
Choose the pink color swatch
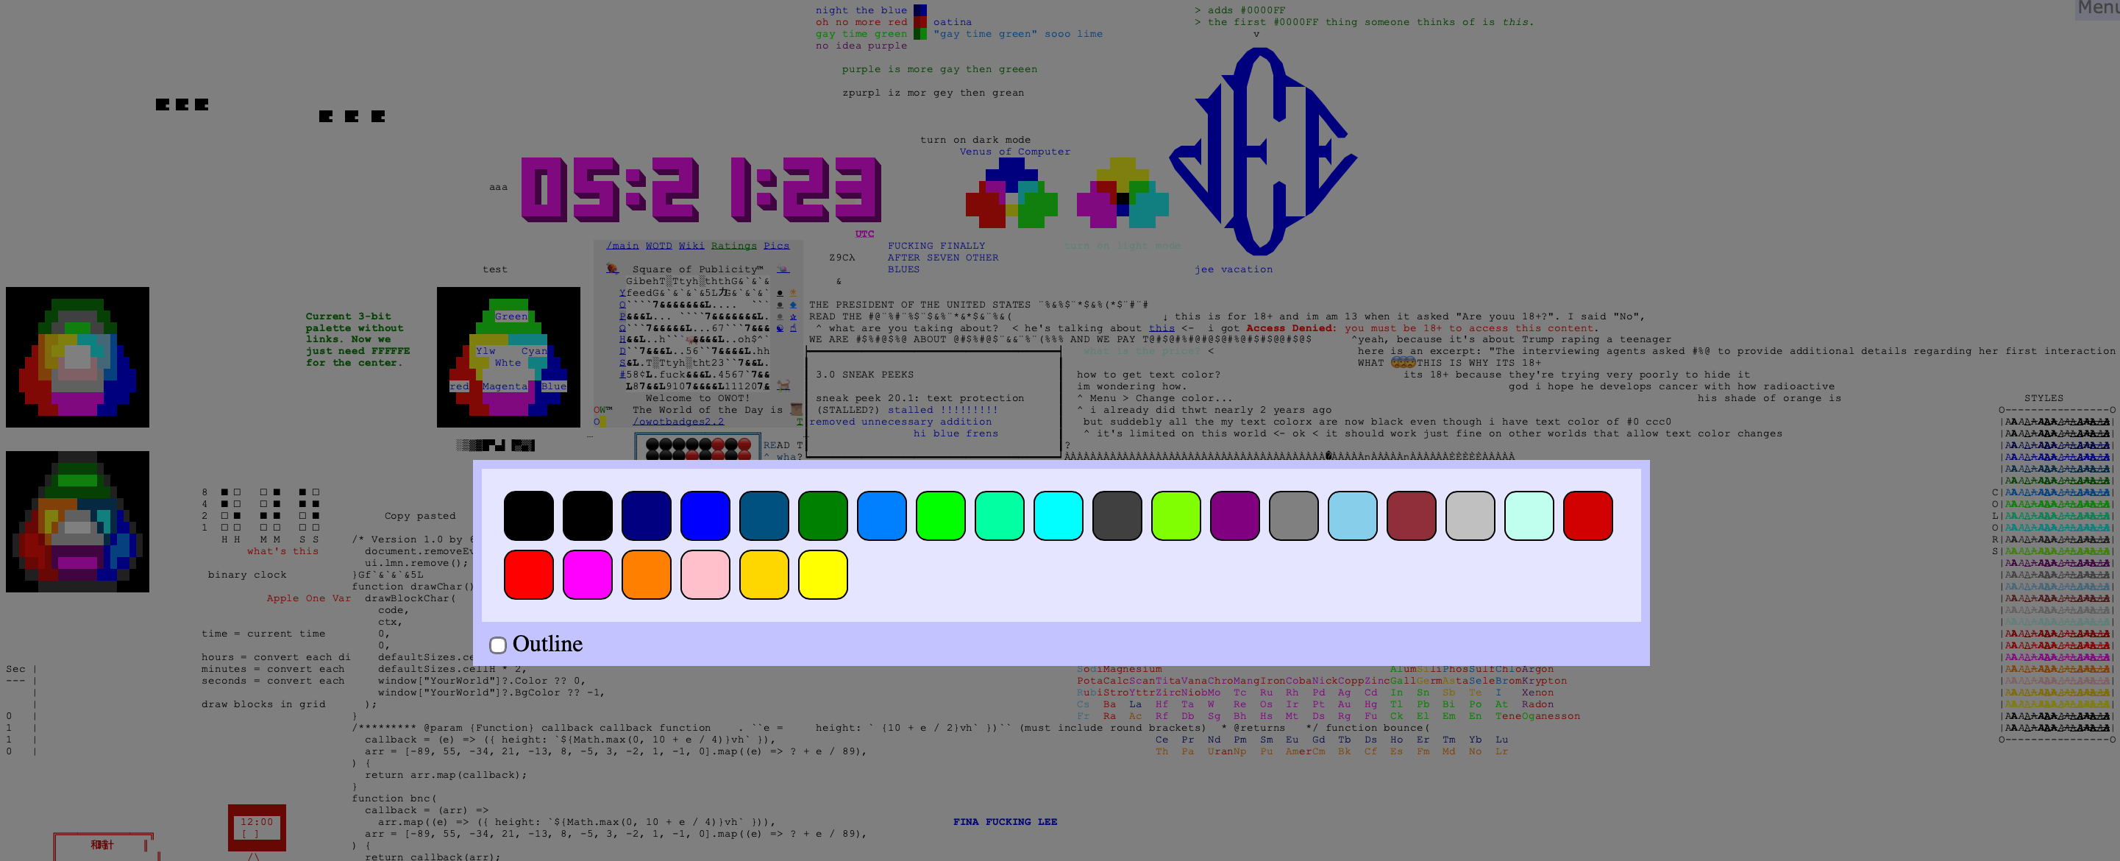point(705,575)
